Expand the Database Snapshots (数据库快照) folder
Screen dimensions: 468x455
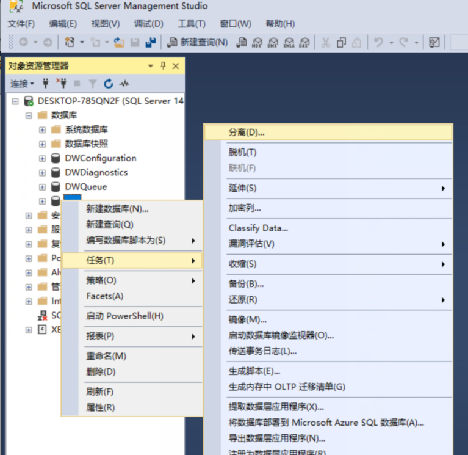42,144
